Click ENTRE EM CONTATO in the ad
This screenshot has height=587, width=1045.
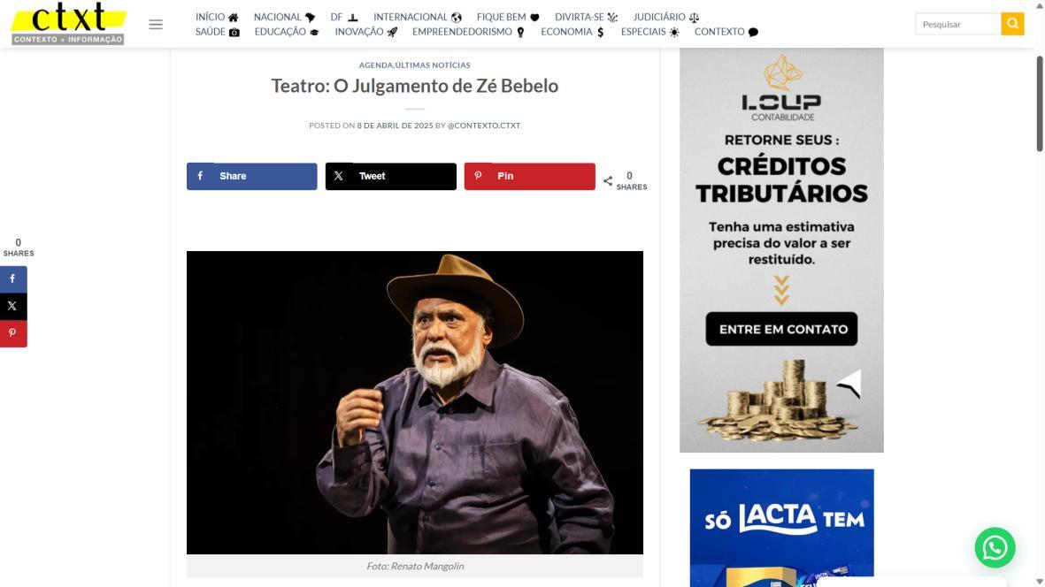(x=781, y=329)
